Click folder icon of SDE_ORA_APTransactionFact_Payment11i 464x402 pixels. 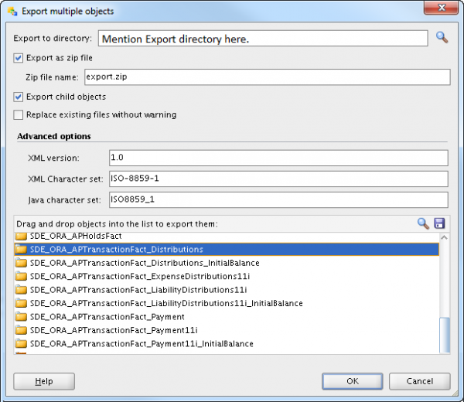coord(21,330)
